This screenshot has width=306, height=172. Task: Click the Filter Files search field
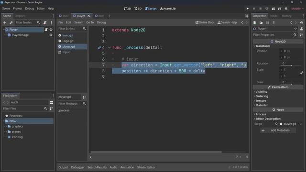click(25, 108)
